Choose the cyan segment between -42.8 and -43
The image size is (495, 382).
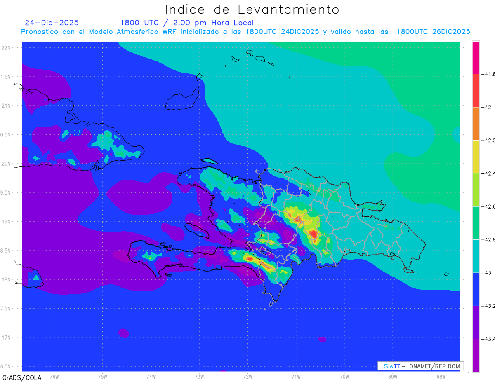tap(476, 256)
